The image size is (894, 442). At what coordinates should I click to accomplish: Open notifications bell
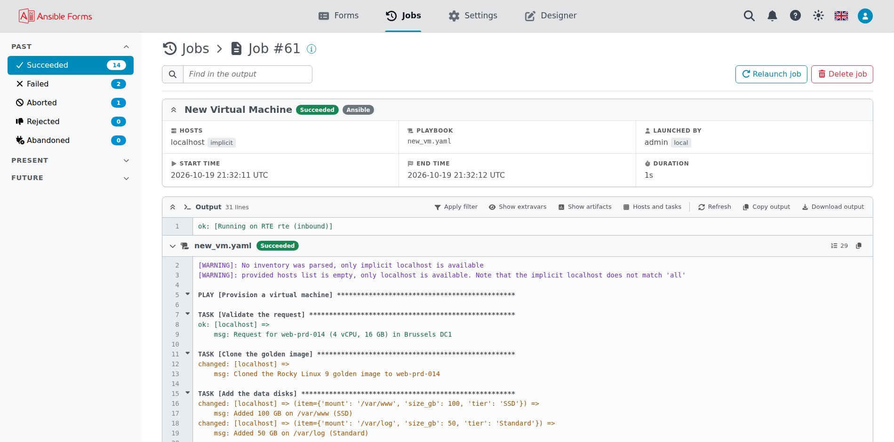(772, 16)
